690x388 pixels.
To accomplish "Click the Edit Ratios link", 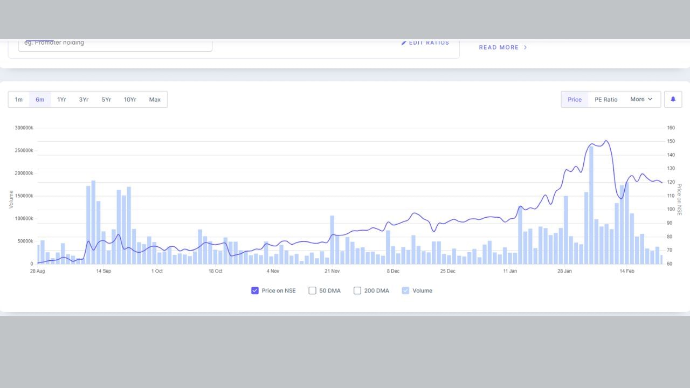I will coord(425,43).
